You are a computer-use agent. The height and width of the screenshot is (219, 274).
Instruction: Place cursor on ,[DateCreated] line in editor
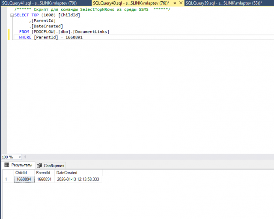pyautogui.click(x=46, y=26)
